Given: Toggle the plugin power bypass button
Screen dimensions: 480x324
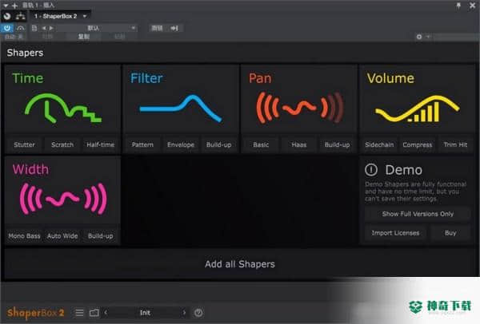Looking at the screenshot, I should (x=6, y=28).
